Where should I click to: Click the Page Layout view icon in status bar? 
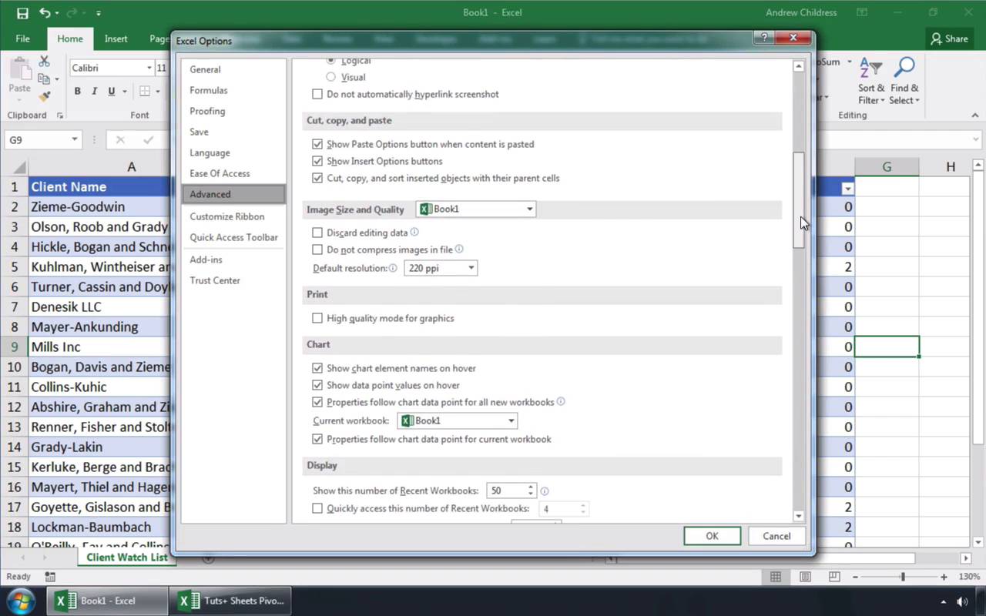(805, 577)
